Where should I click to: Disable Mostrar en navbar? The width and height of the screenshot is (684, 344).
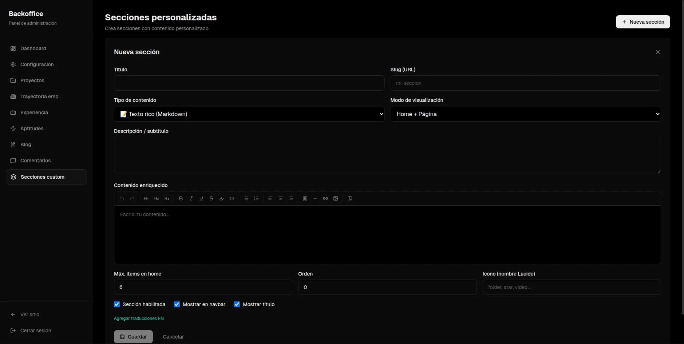click(x=177, y=304)
